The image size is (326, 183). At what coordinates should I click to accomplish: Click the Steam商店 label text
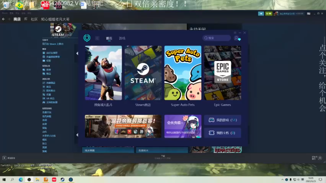pos(143,105)
